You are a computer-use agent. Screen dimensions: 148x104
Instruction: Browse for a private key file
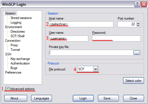pyautogui.click(x=137, y=53)
